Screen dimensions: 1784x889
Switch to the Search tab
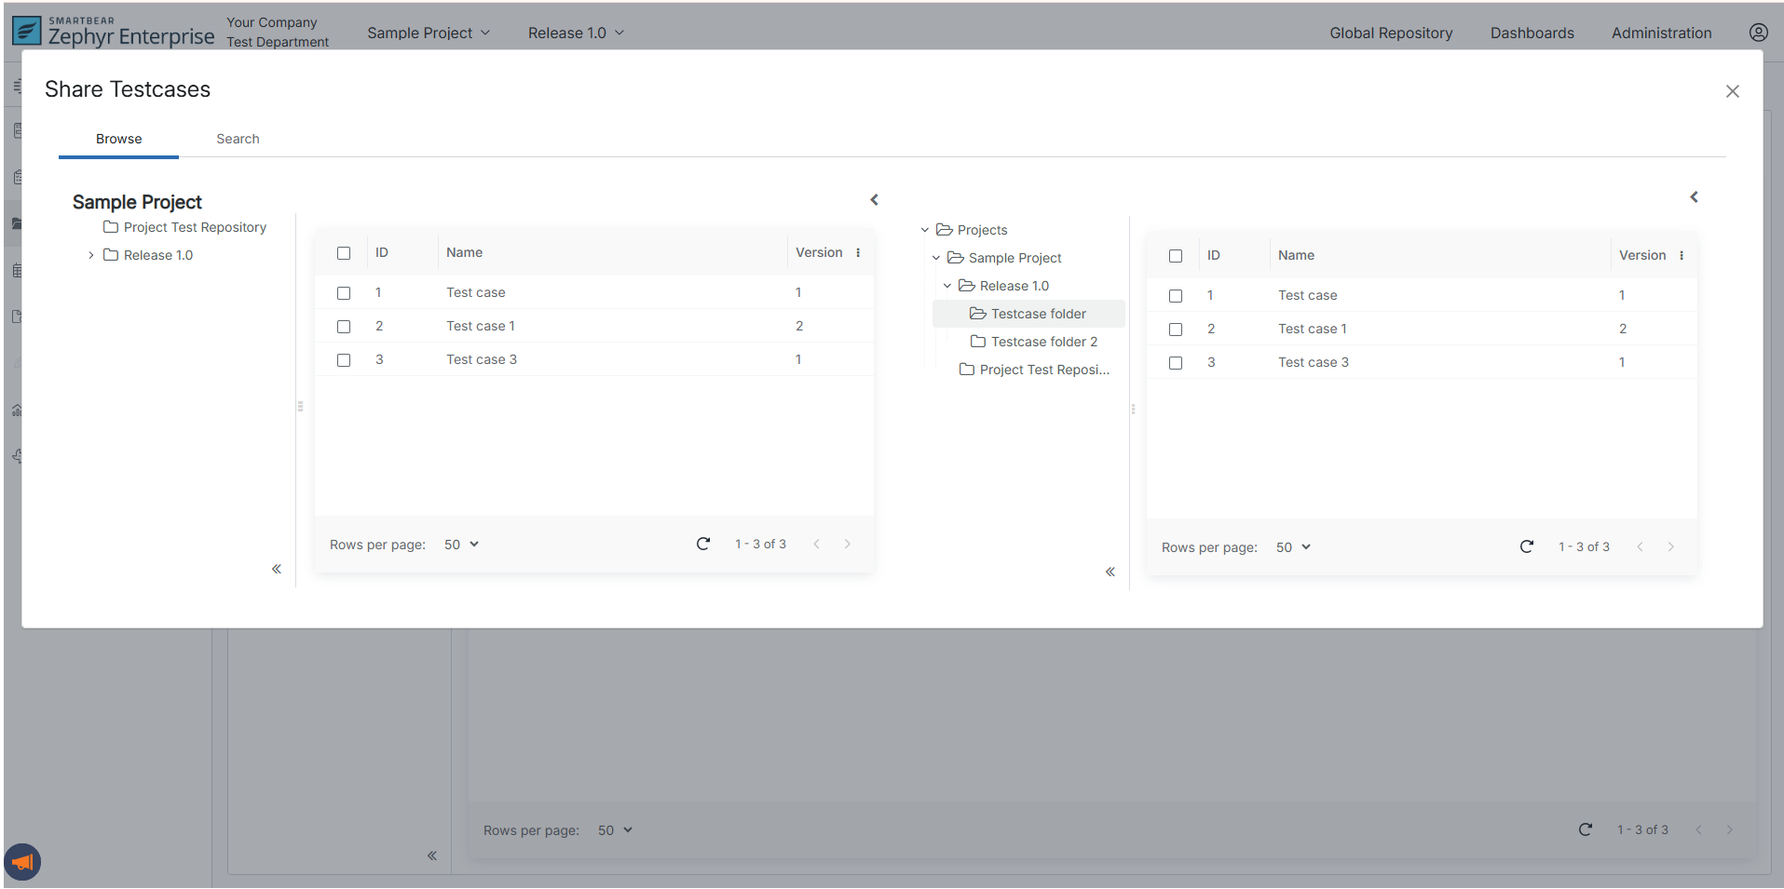tap(238, 139)
